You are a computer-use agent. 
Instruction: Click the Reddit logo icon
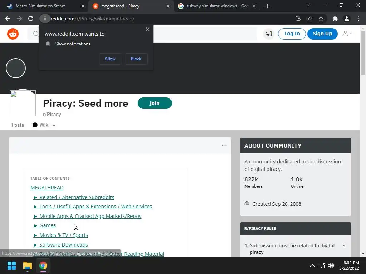[13, 34]
